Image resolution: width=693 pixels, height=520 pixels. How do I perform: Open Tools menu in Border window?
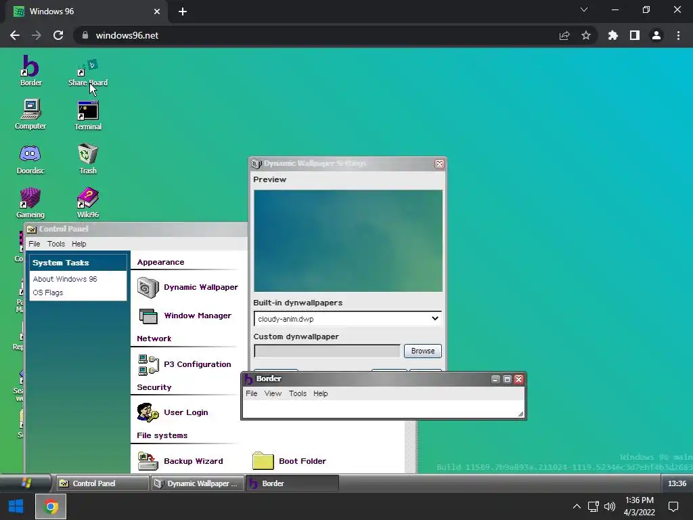coord(298,393)
